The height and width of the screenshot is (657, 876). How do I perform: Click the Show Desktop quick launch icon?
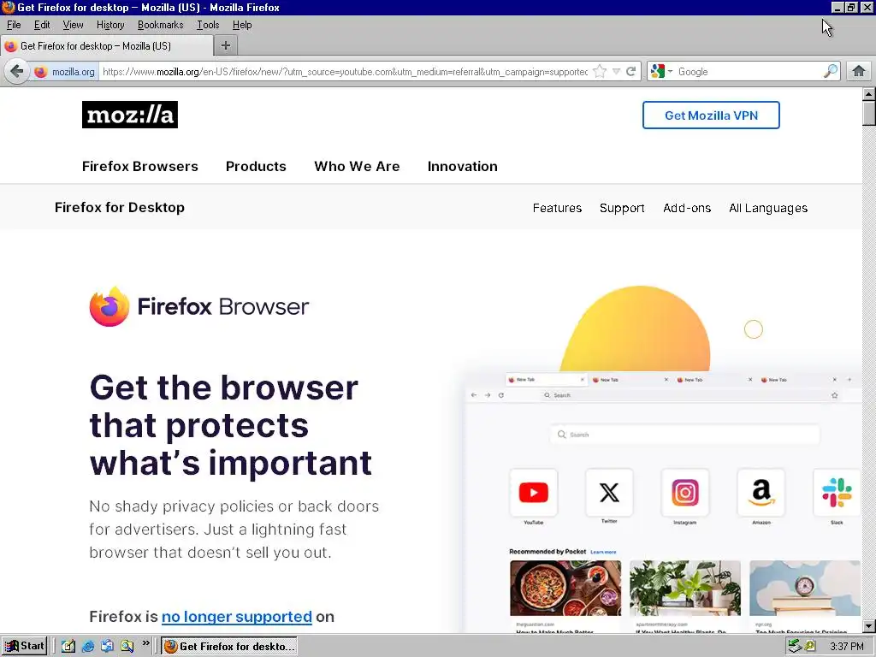[x=68, y=647]
